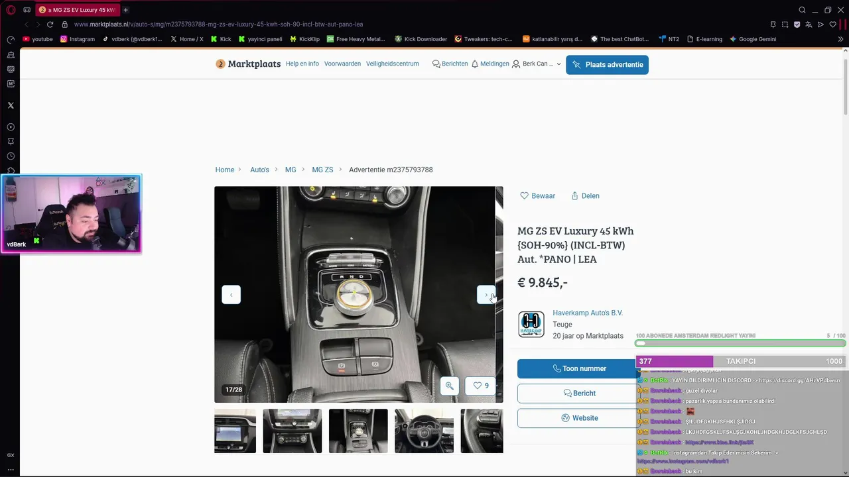
Task: Click the €9.845,- price text
Action: point(543,283)
